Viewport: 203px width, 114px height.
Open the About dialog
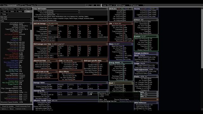pyautogui.click(x=11, y=109)
